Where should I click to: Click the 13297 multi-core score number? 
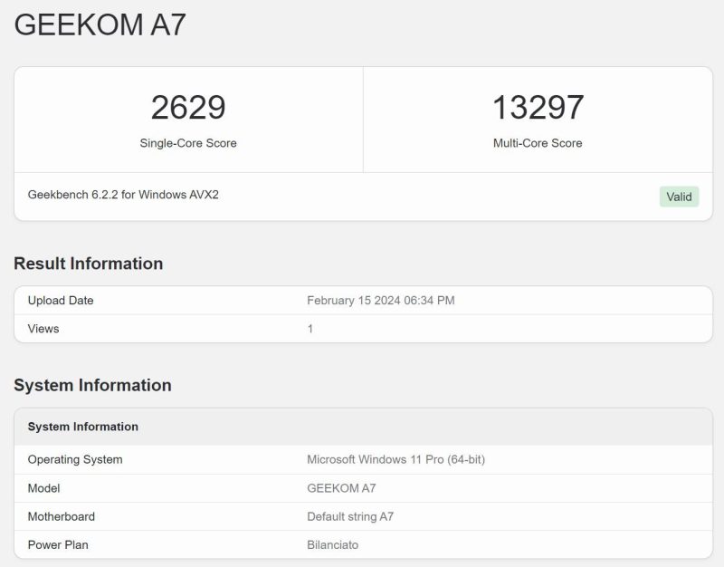point(538,108)
